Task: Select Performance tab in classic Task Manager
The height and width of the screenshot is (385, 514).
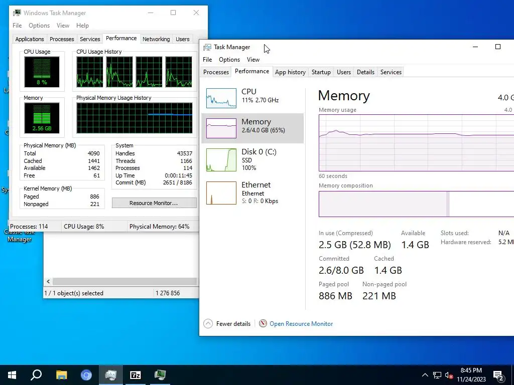Action: pyautogui.click(x=121, y=38)
